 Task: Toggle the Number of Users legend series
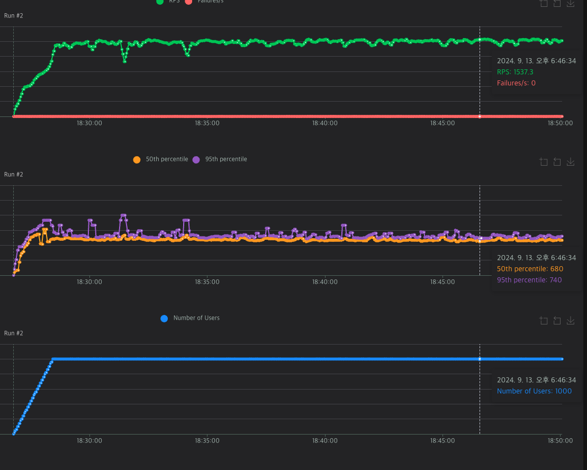point(190,318)
